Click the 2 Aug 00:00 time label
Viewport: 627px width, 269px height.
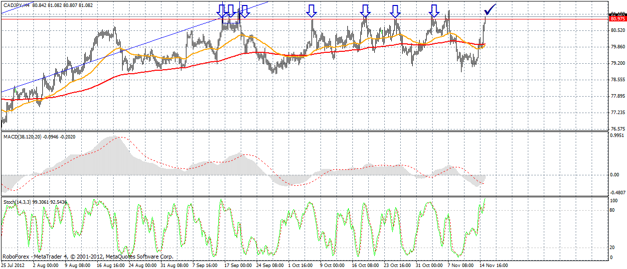click(x=46, y=266)
